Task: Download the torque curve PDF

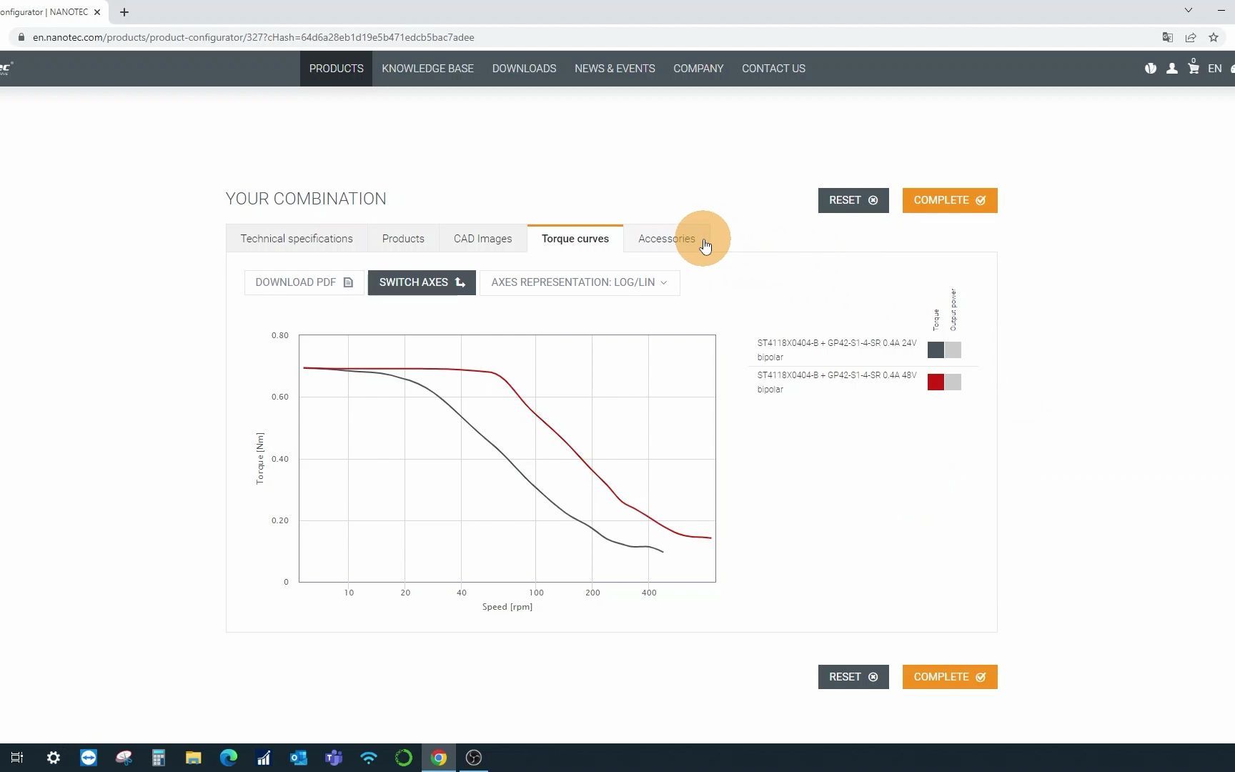Action: click(304, 282)
